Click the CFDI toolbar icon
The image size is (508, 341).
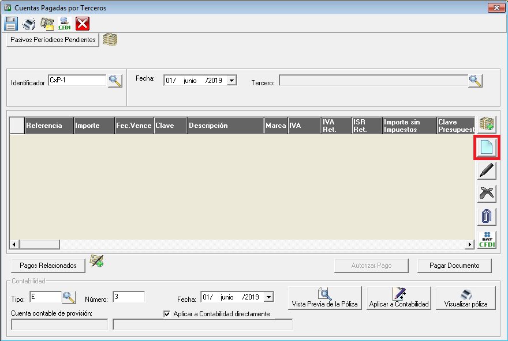point(65,24)
